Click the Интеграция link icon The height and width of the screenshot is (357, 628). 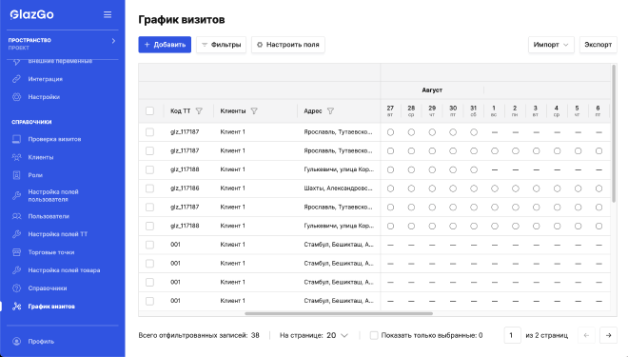(x=16, y=79)
